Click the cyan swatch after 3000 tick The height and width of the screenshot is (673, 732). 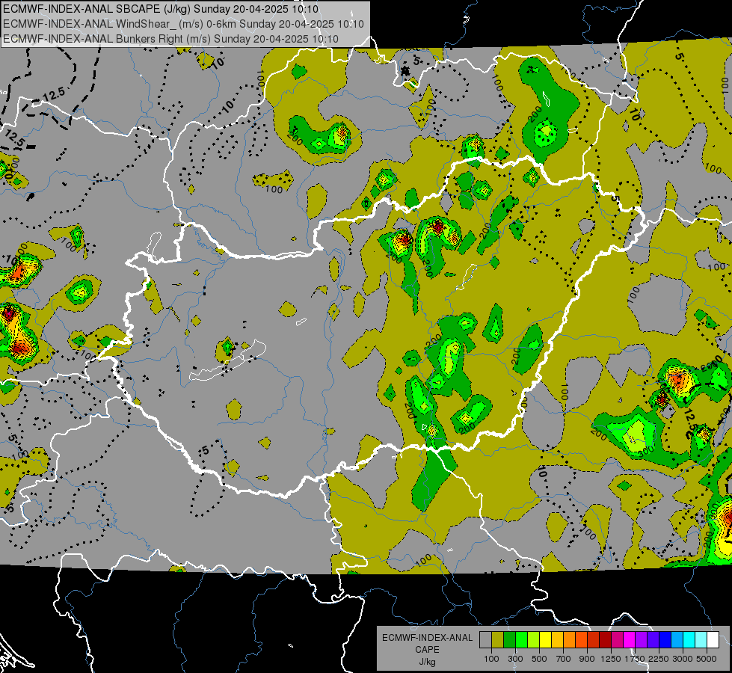[x=689, y=639]
